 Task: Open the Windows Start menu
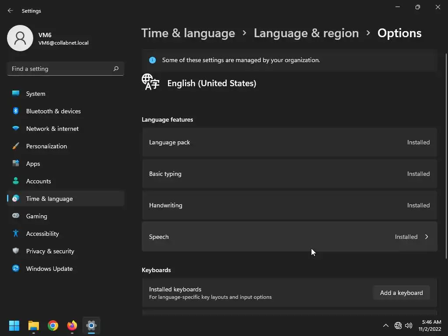point(14,325)
